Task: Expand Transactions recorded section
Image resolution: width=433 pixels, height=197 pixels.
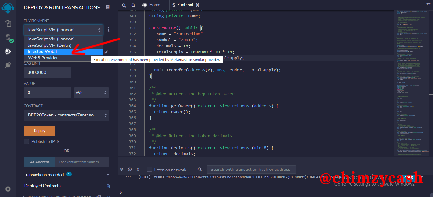Action: pos(108,175)
